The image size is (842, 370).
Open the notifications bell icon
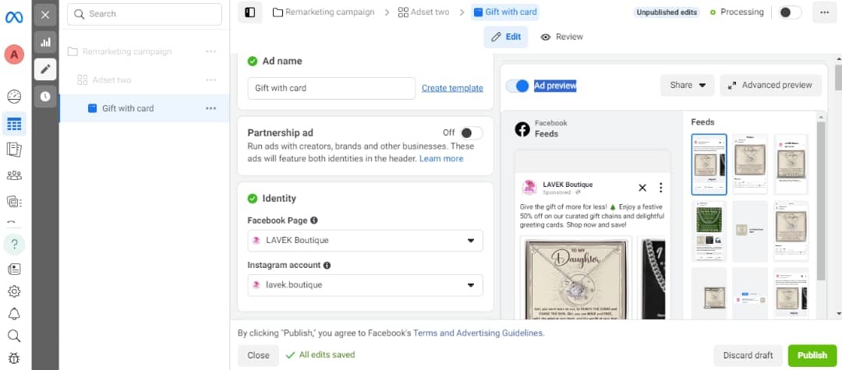(x=14, y=314)
